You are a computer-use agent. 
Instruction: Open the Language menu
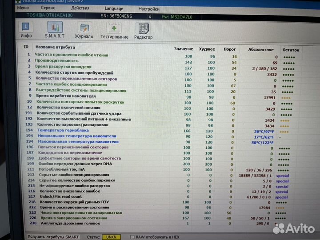114,8
